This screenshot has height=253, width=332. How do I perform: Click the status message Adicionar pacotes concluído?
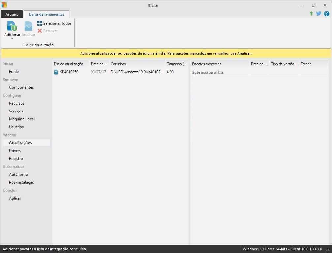45,249
